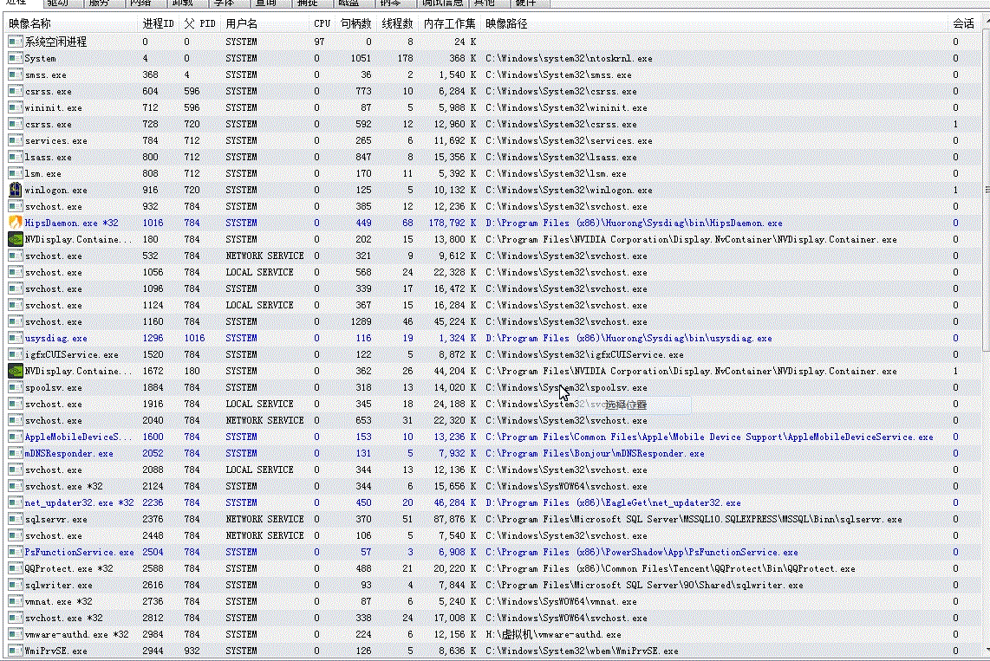The width and height of the screenshot is (990, 661).
Task: Sort by the 进程ID column header
Action: (x=158, y=23)
